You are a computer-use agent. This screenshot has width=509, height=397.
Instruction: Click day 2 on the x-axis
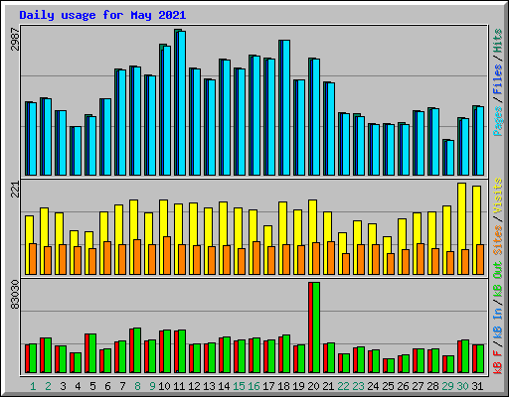(x=48, y=386)
